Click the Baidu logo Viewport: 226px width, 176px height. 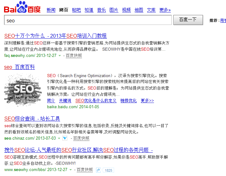click(x=22, y=7)
